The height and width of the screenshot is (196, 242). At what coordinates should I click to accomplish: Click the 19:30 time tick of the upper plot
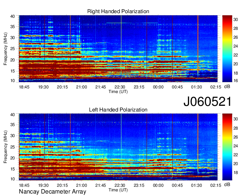pyautogui.click(x=43, y=87)
